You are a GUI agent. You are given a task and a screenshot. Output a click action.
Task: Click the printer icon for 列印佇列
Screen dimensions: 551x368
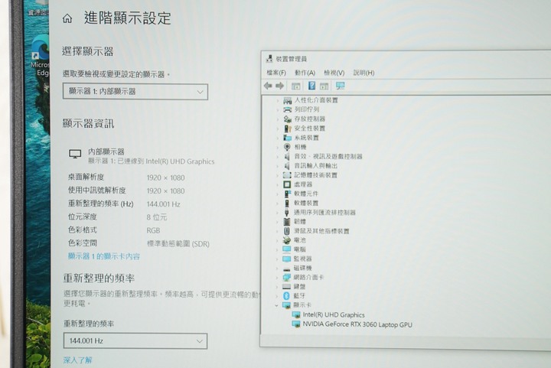pyautogui.click(x=288, y=109)
